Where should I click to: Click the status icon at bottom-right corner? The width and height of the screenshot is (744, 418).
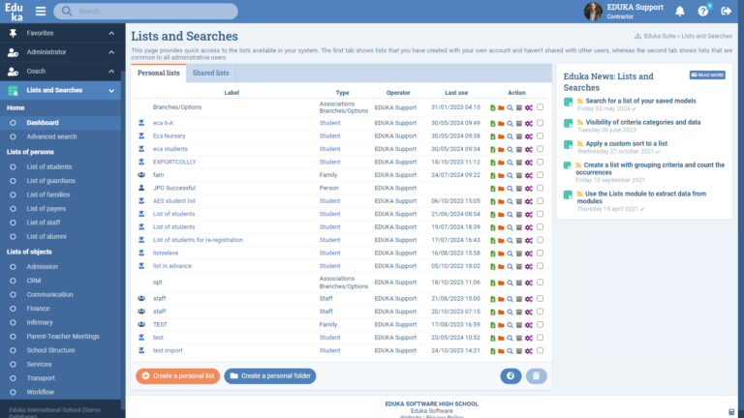coord(731,412)
